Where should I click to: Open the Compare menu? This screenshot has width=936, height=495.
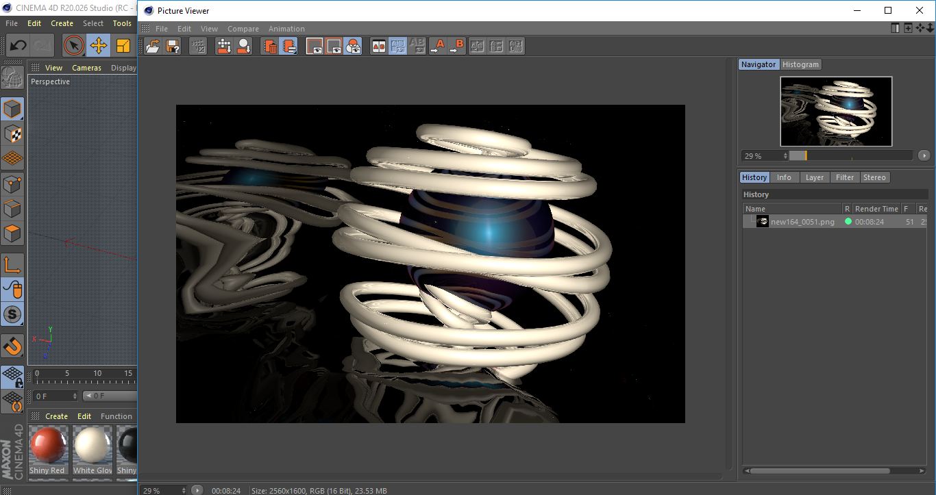pos(243,29)
